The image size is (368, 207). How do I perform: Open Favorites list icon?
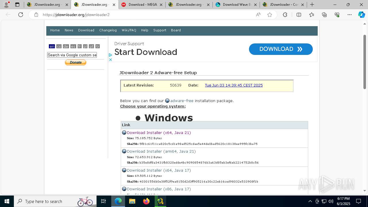(x=312, y=15)
